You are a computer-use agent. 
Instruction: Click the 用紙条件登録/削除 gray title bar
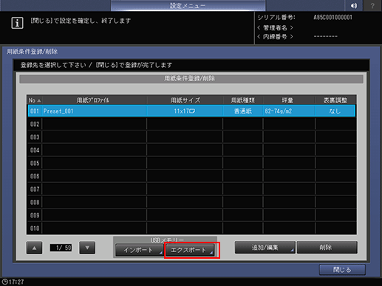(191, 79)
